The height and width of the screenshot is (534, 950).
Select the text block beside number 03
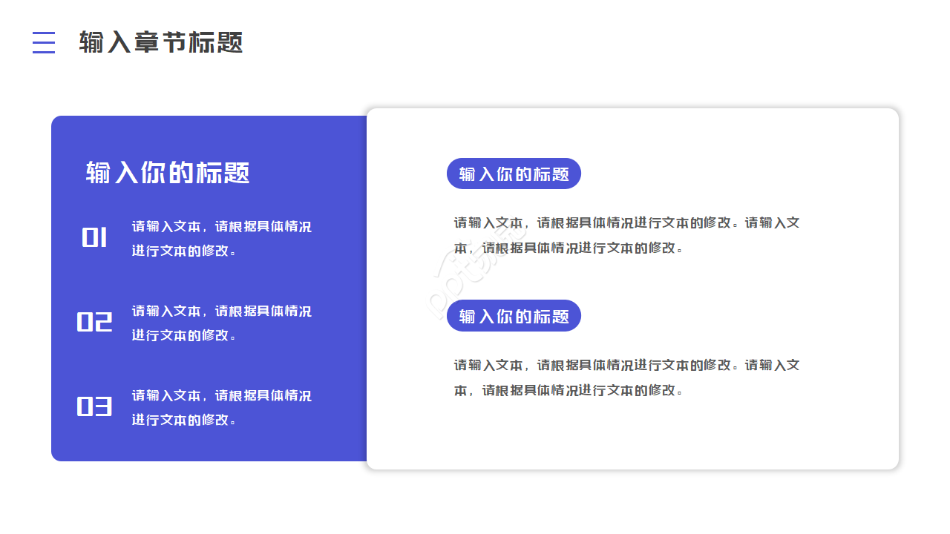click(x=221, y=407)
